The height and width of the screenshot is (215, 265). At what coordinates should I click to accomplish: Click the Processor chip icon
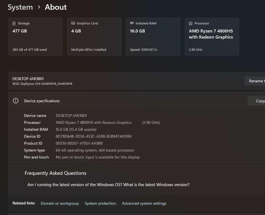tap(191, 23)
